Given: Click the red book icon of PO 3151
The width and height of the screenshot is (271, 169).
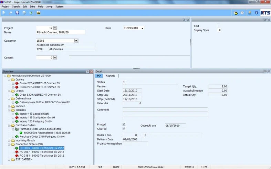Looking at the screenshot, I should point(17,156).
